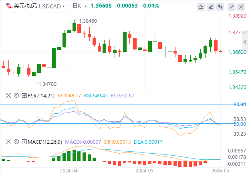Click the tallest green candle at the 1.38460 high
This screenshot has height=176, width=248.
(75, 26)
